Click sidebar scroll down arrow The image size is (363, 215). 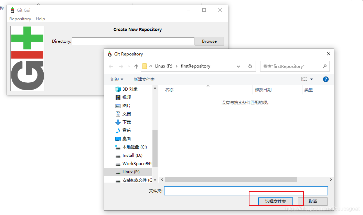pos(155,180)
